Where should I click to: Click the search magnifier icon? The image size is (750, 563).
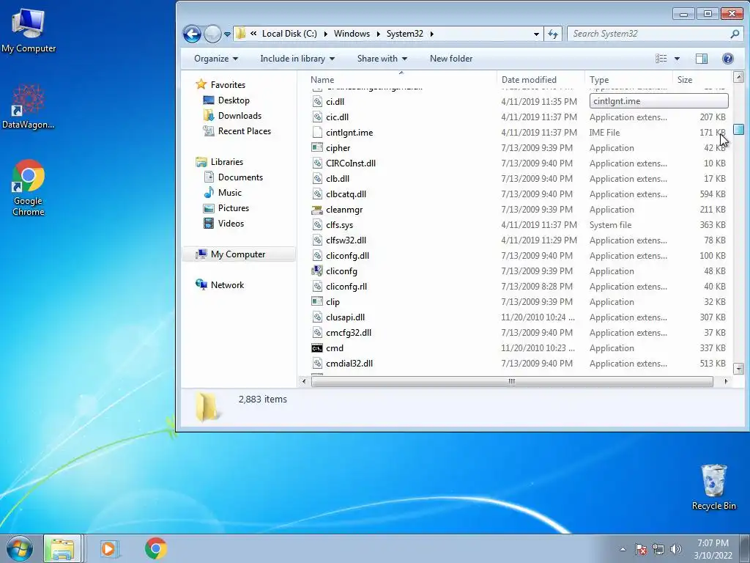tap(735, 34)
